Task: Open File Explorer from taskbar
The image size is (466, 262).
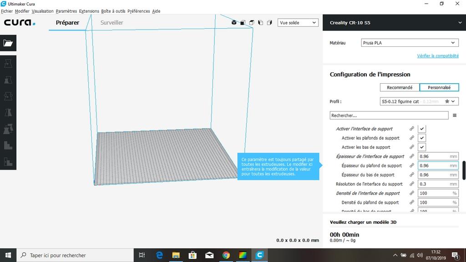Action: (176, 255)
